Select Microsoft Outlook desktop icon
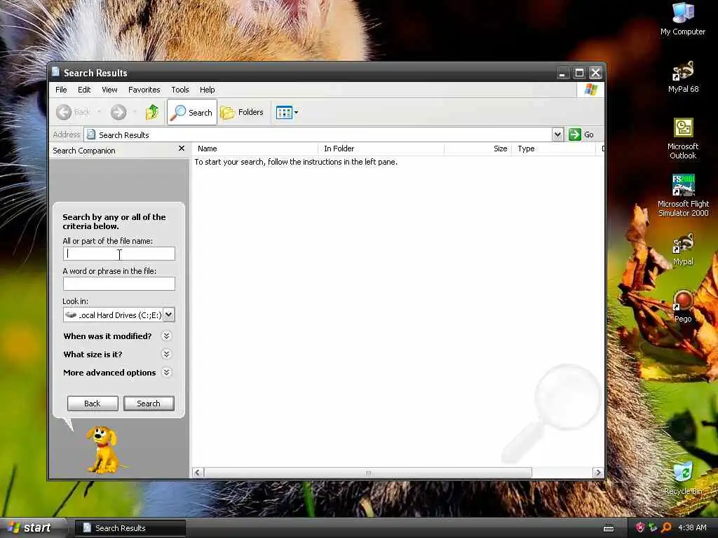 pyautogui.click(x=683, y=138)
